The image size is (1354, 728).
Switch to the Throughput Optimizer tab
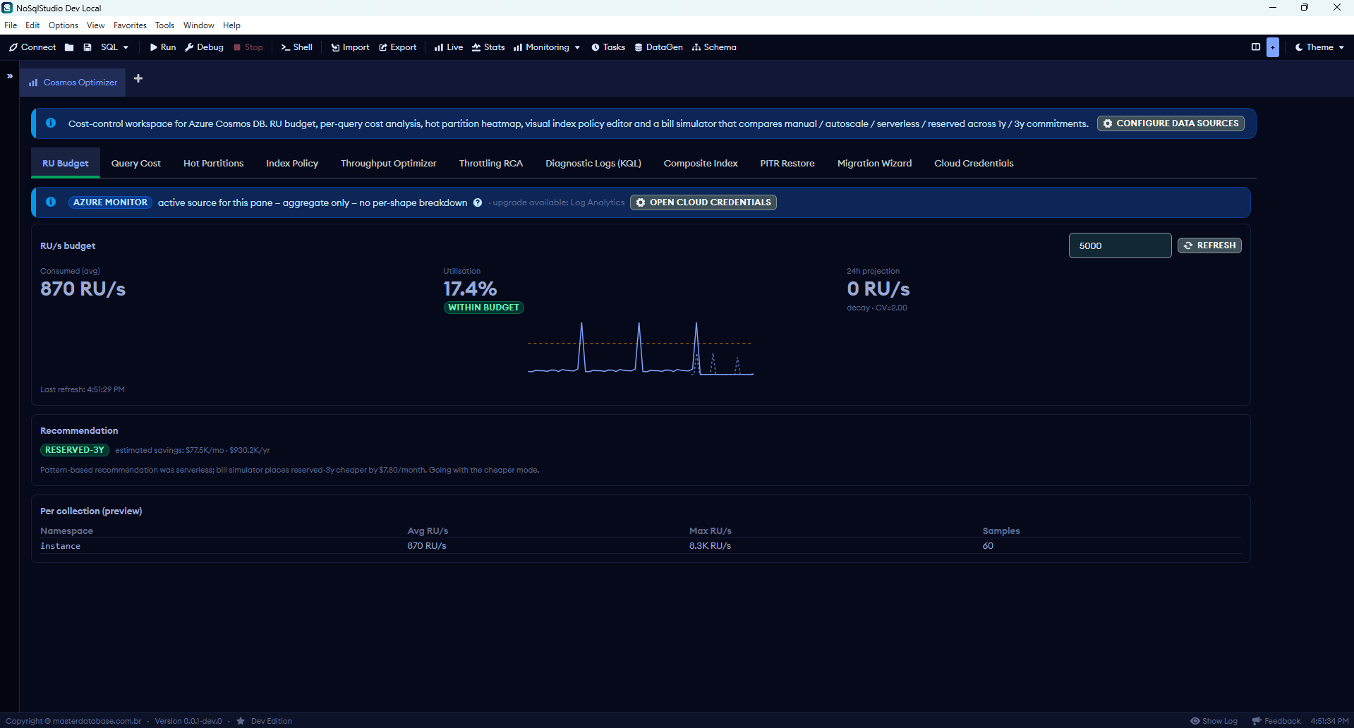389,163
